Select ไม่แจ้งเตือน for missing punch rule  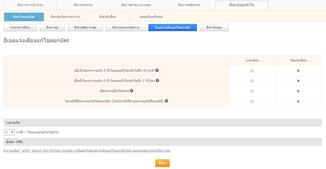[x=298, y=101]
